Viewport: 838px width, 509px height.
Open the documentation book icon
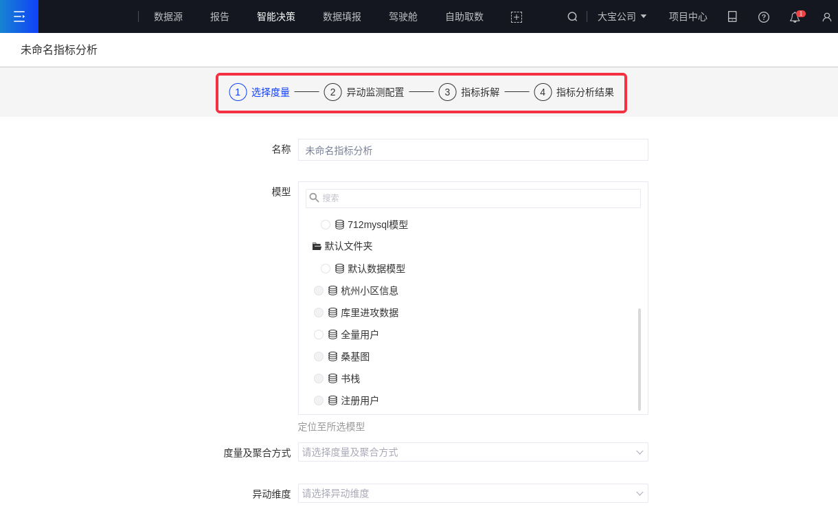pos(732,16)
